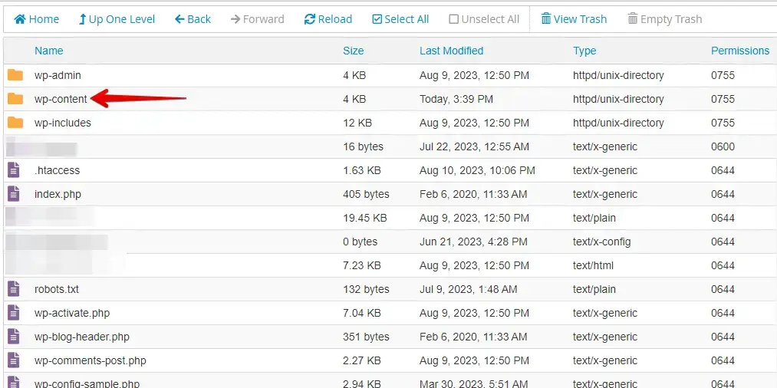The image size is (777, 388).
Task: Click the 351 bytes size cell
Action: [x=366, y=337]
